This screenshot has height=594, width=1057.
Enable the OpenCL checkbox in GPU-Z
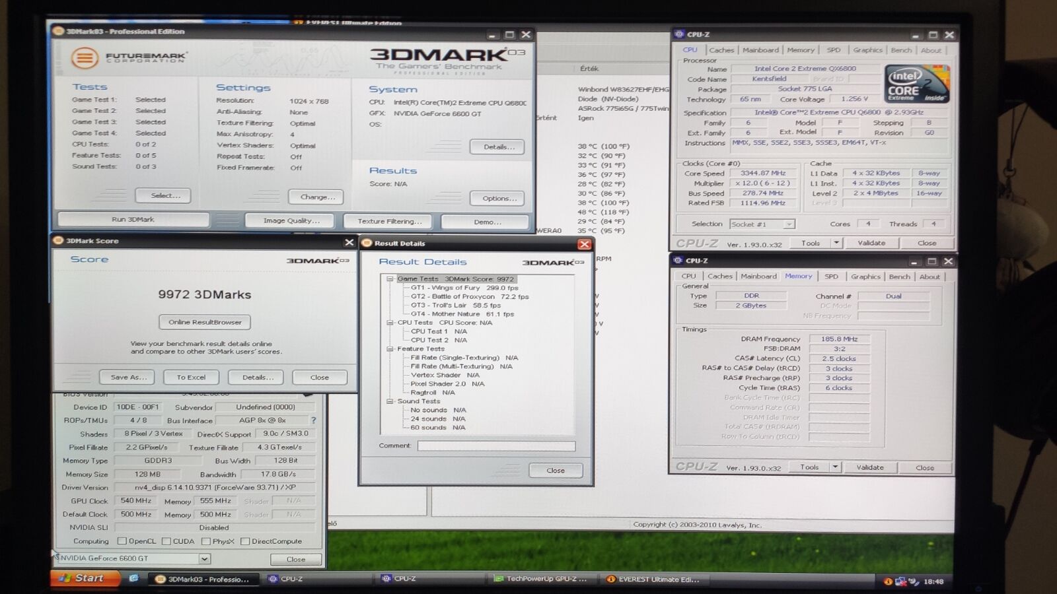pos(122,541)
